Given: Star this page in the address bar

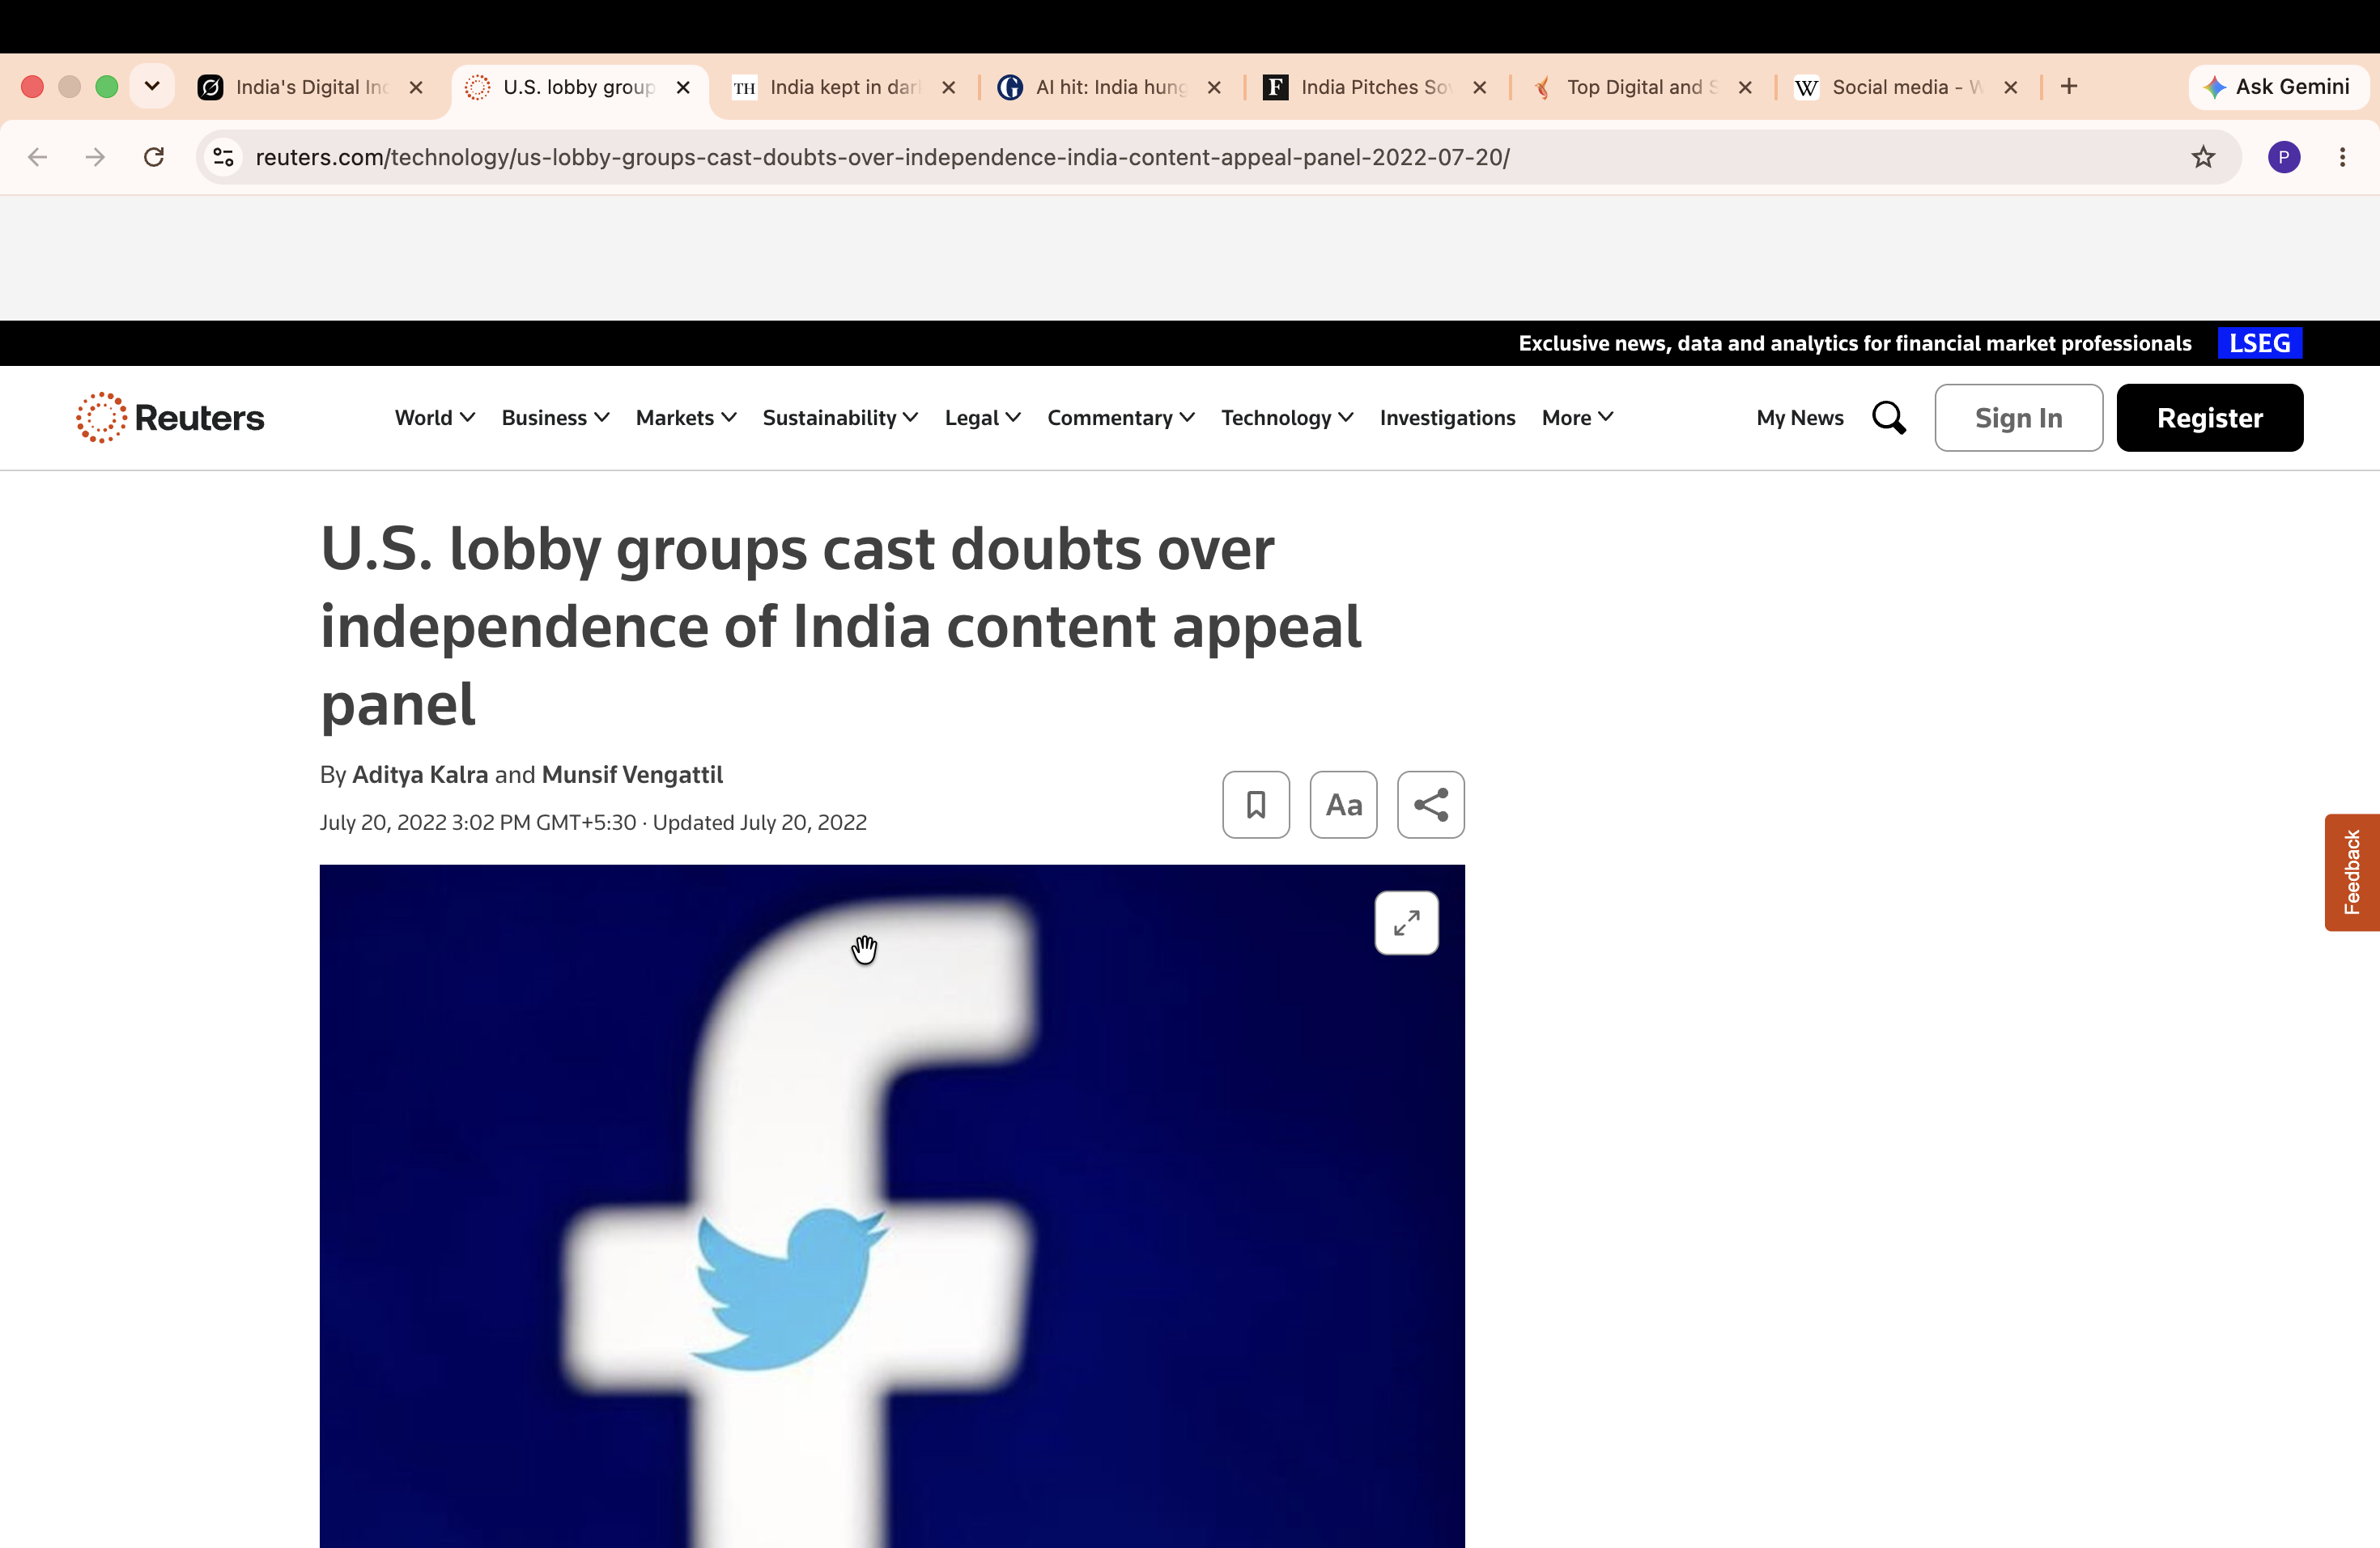Looking at the screenshot, I should point(2202,157).
